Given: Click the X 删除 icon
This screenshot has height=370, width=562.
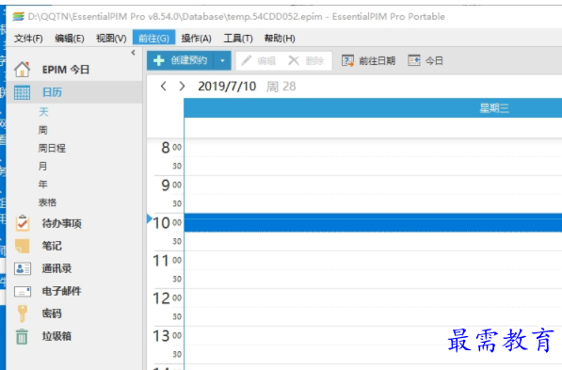Looking at the screenshot, I should point(294,60).
